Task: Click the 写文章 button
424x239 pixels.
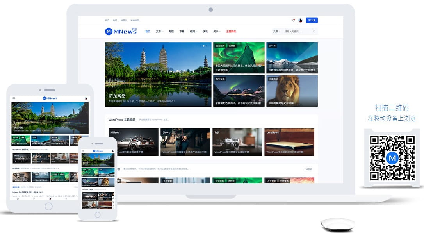Action: pos(311,20)
